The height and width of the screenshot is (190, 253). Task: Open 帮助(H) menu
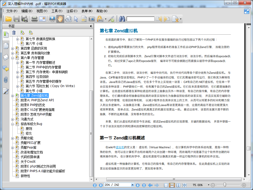pyautogui.click(x=102, y=11)
